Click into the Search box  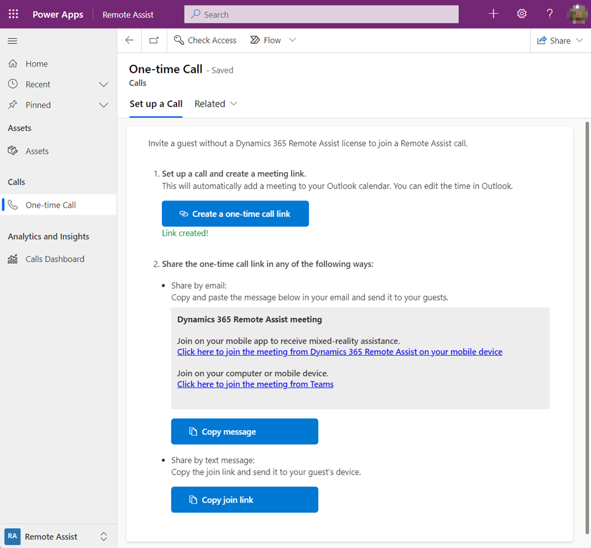point(321,15)
